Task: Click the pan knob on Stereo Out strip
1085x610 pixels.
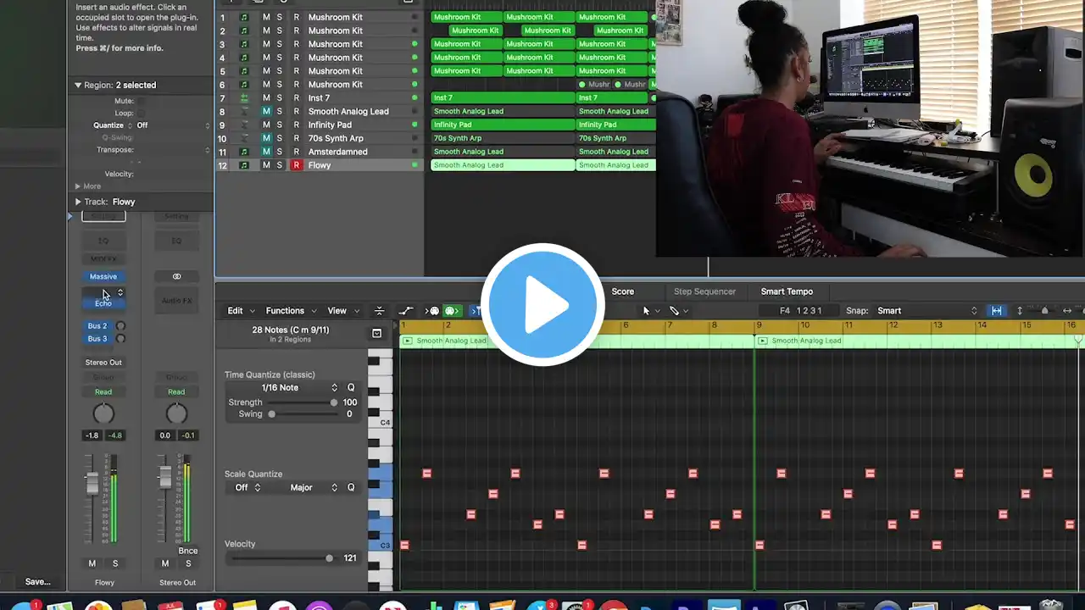Action: pyautogui.click(x=176, y=413)
